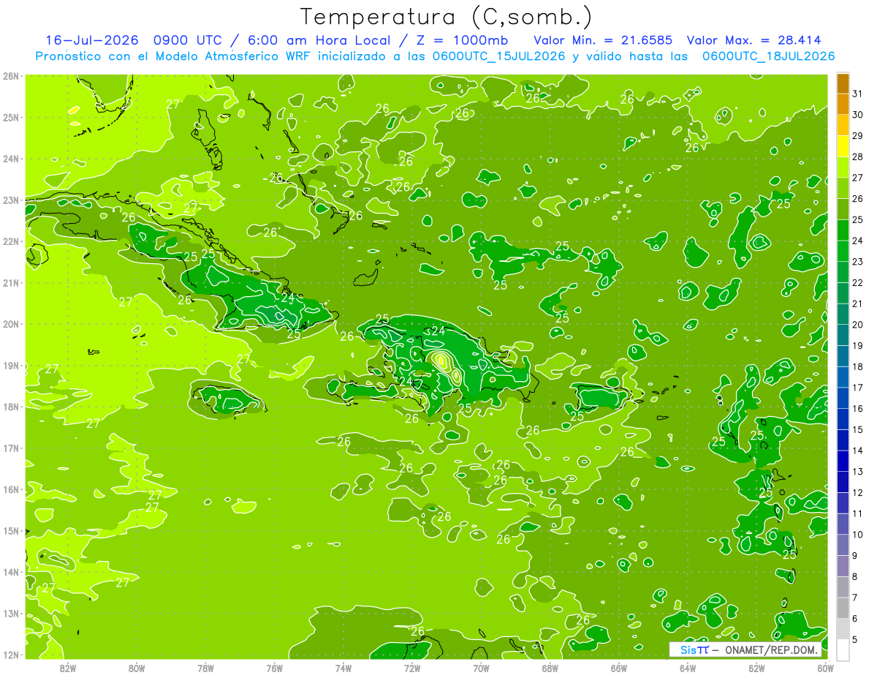The image size is (877, 678).
Task: Click the teal legend band between 19 and 20
Action: pyautogui.click(x=843, y=335)
